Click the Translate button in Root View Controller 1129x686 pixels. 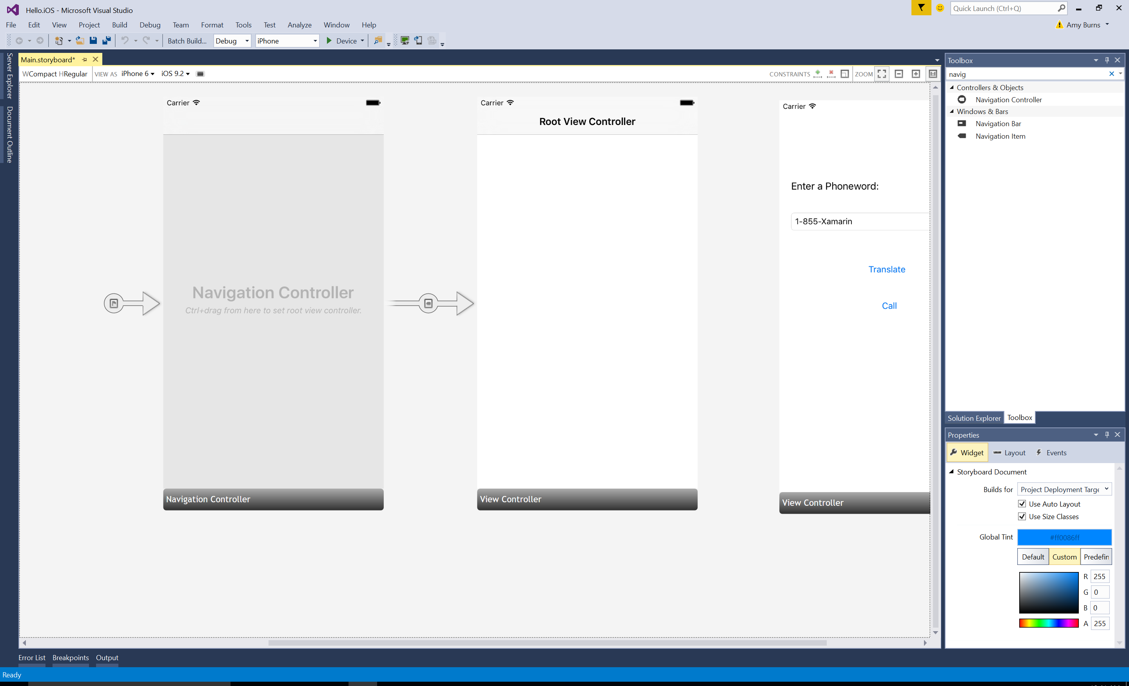pos(886,268)
